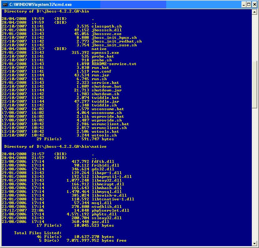Image resolution: width=259 pixels, height=248 pixels.
Task: Click the wsconsume.bat file name
Action: (x=108, y=109)
